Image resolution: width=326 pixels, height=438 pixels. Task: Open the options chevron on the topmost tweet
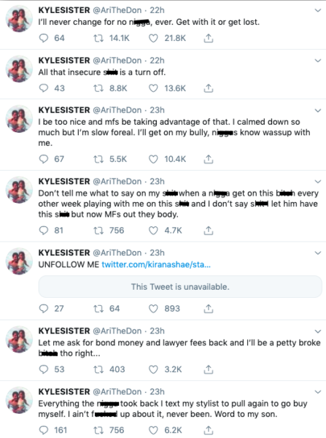pyautogui.click(x=318, y=11)
